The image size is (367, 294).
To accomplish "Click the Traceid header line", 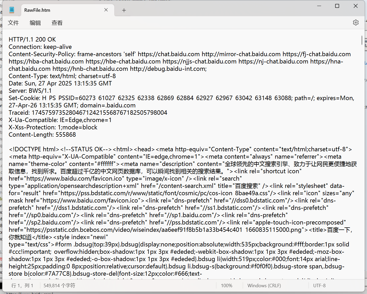I will tap(88, 113).
